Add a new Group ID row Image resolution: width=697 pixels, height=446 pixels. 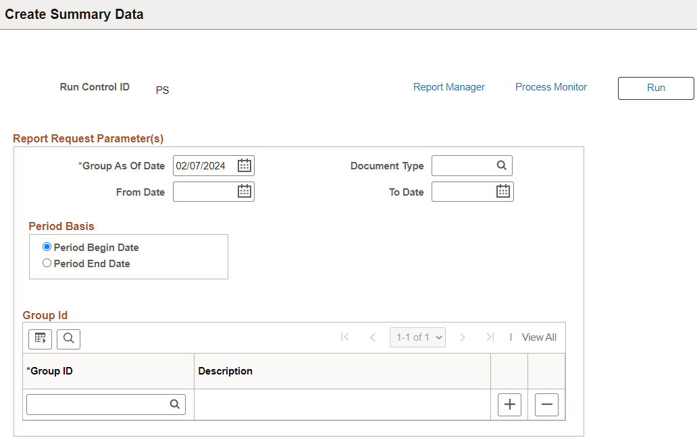coord(509,404)
